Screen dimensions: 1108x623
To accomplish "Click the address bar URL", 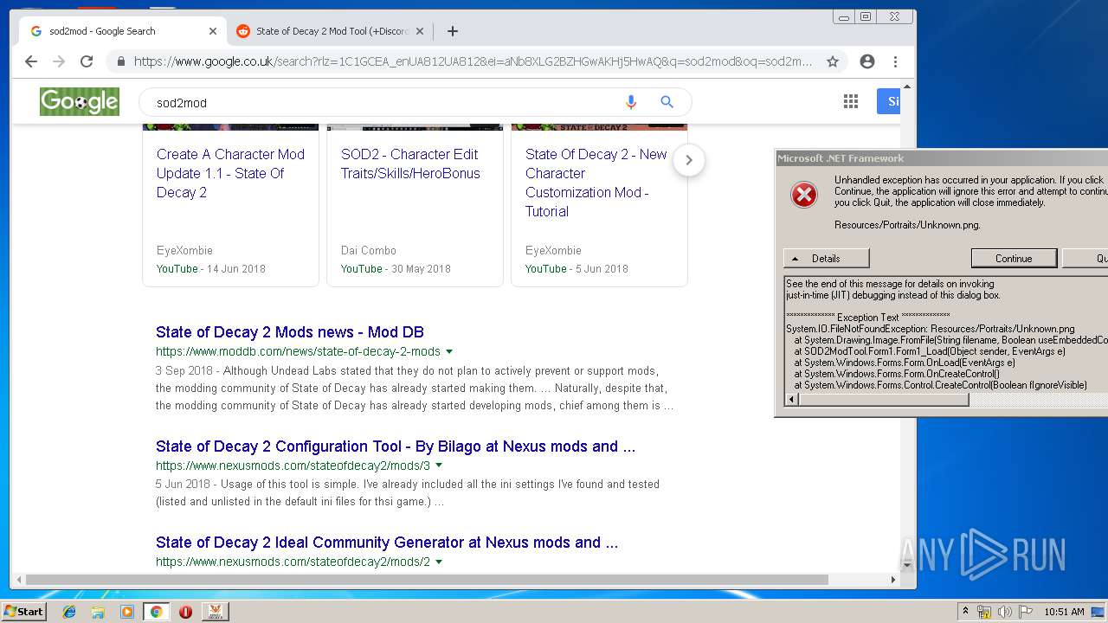I will (x=473, y=61).
